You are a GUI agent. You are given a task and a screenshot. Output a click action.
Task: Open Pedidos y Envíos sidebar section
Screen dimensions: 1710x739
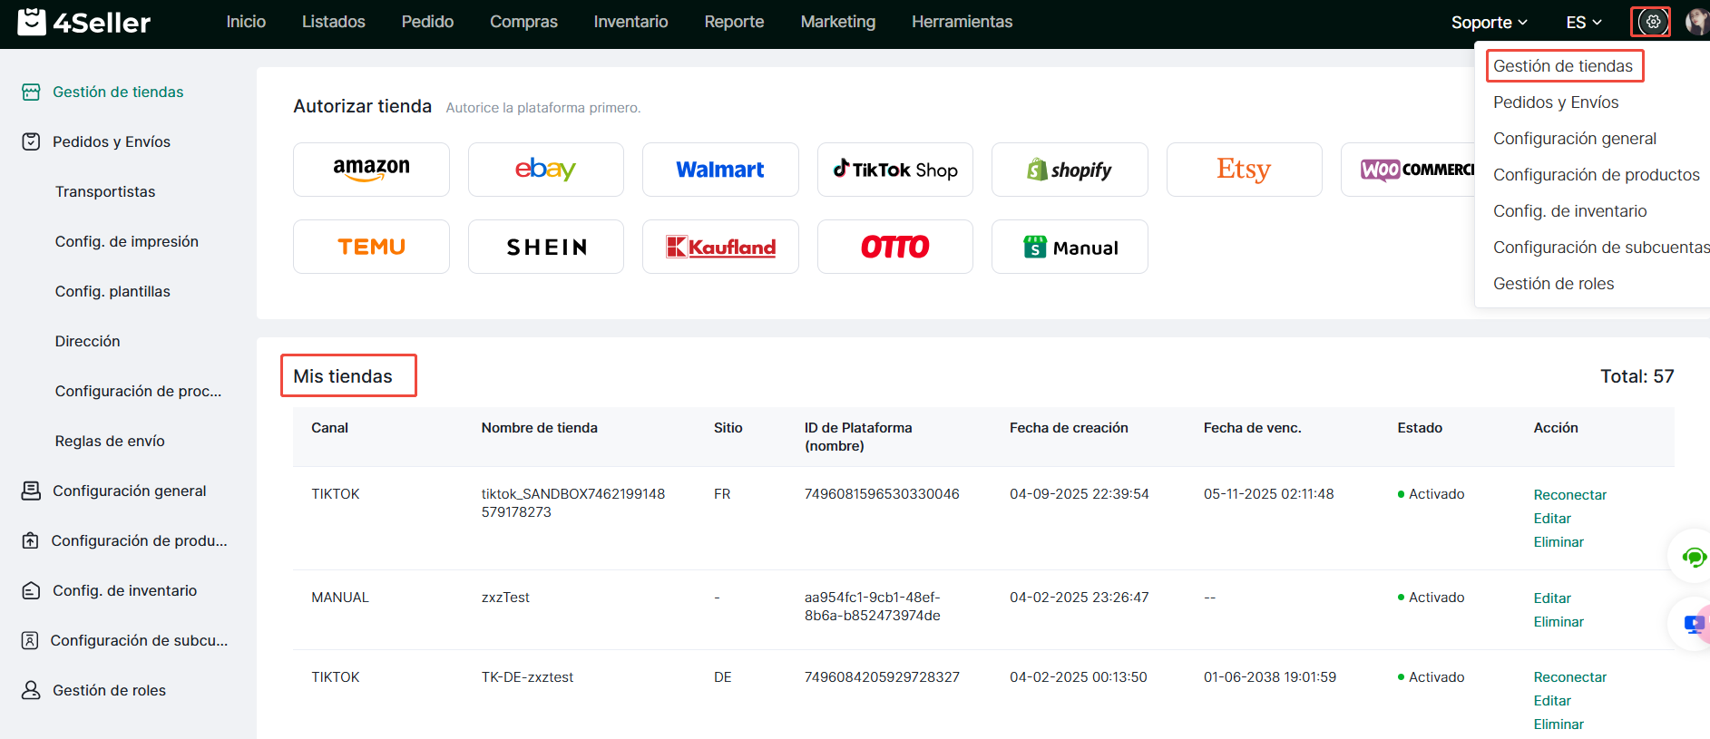point(111,141)
